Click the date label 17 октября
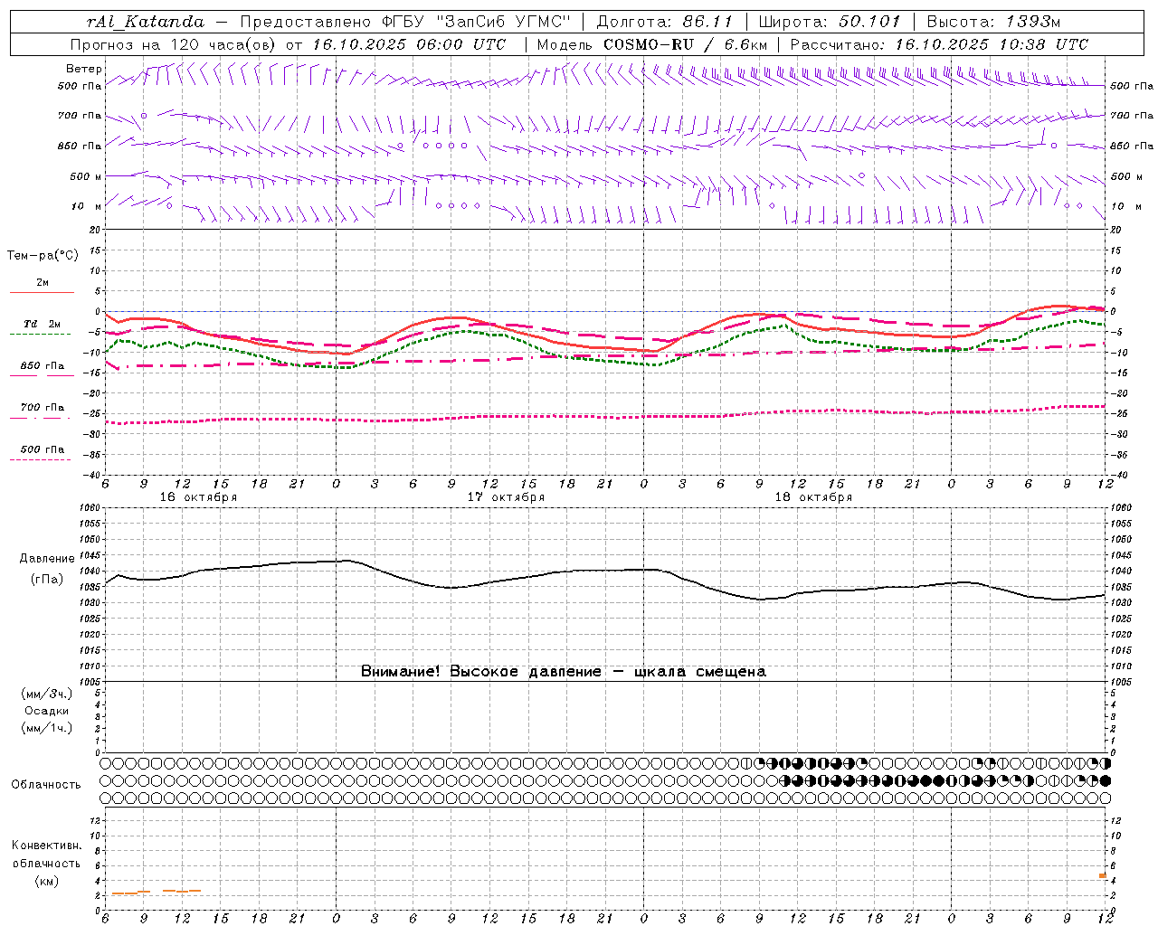The width and height of the screenshot is (1158, 926). click(506, 497)
